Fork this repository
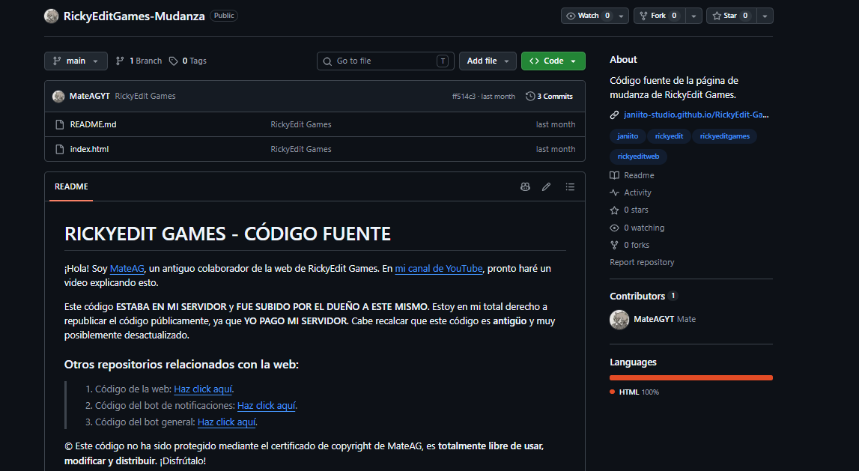Viewport: 859px width, 471px height. pos(659,16)
